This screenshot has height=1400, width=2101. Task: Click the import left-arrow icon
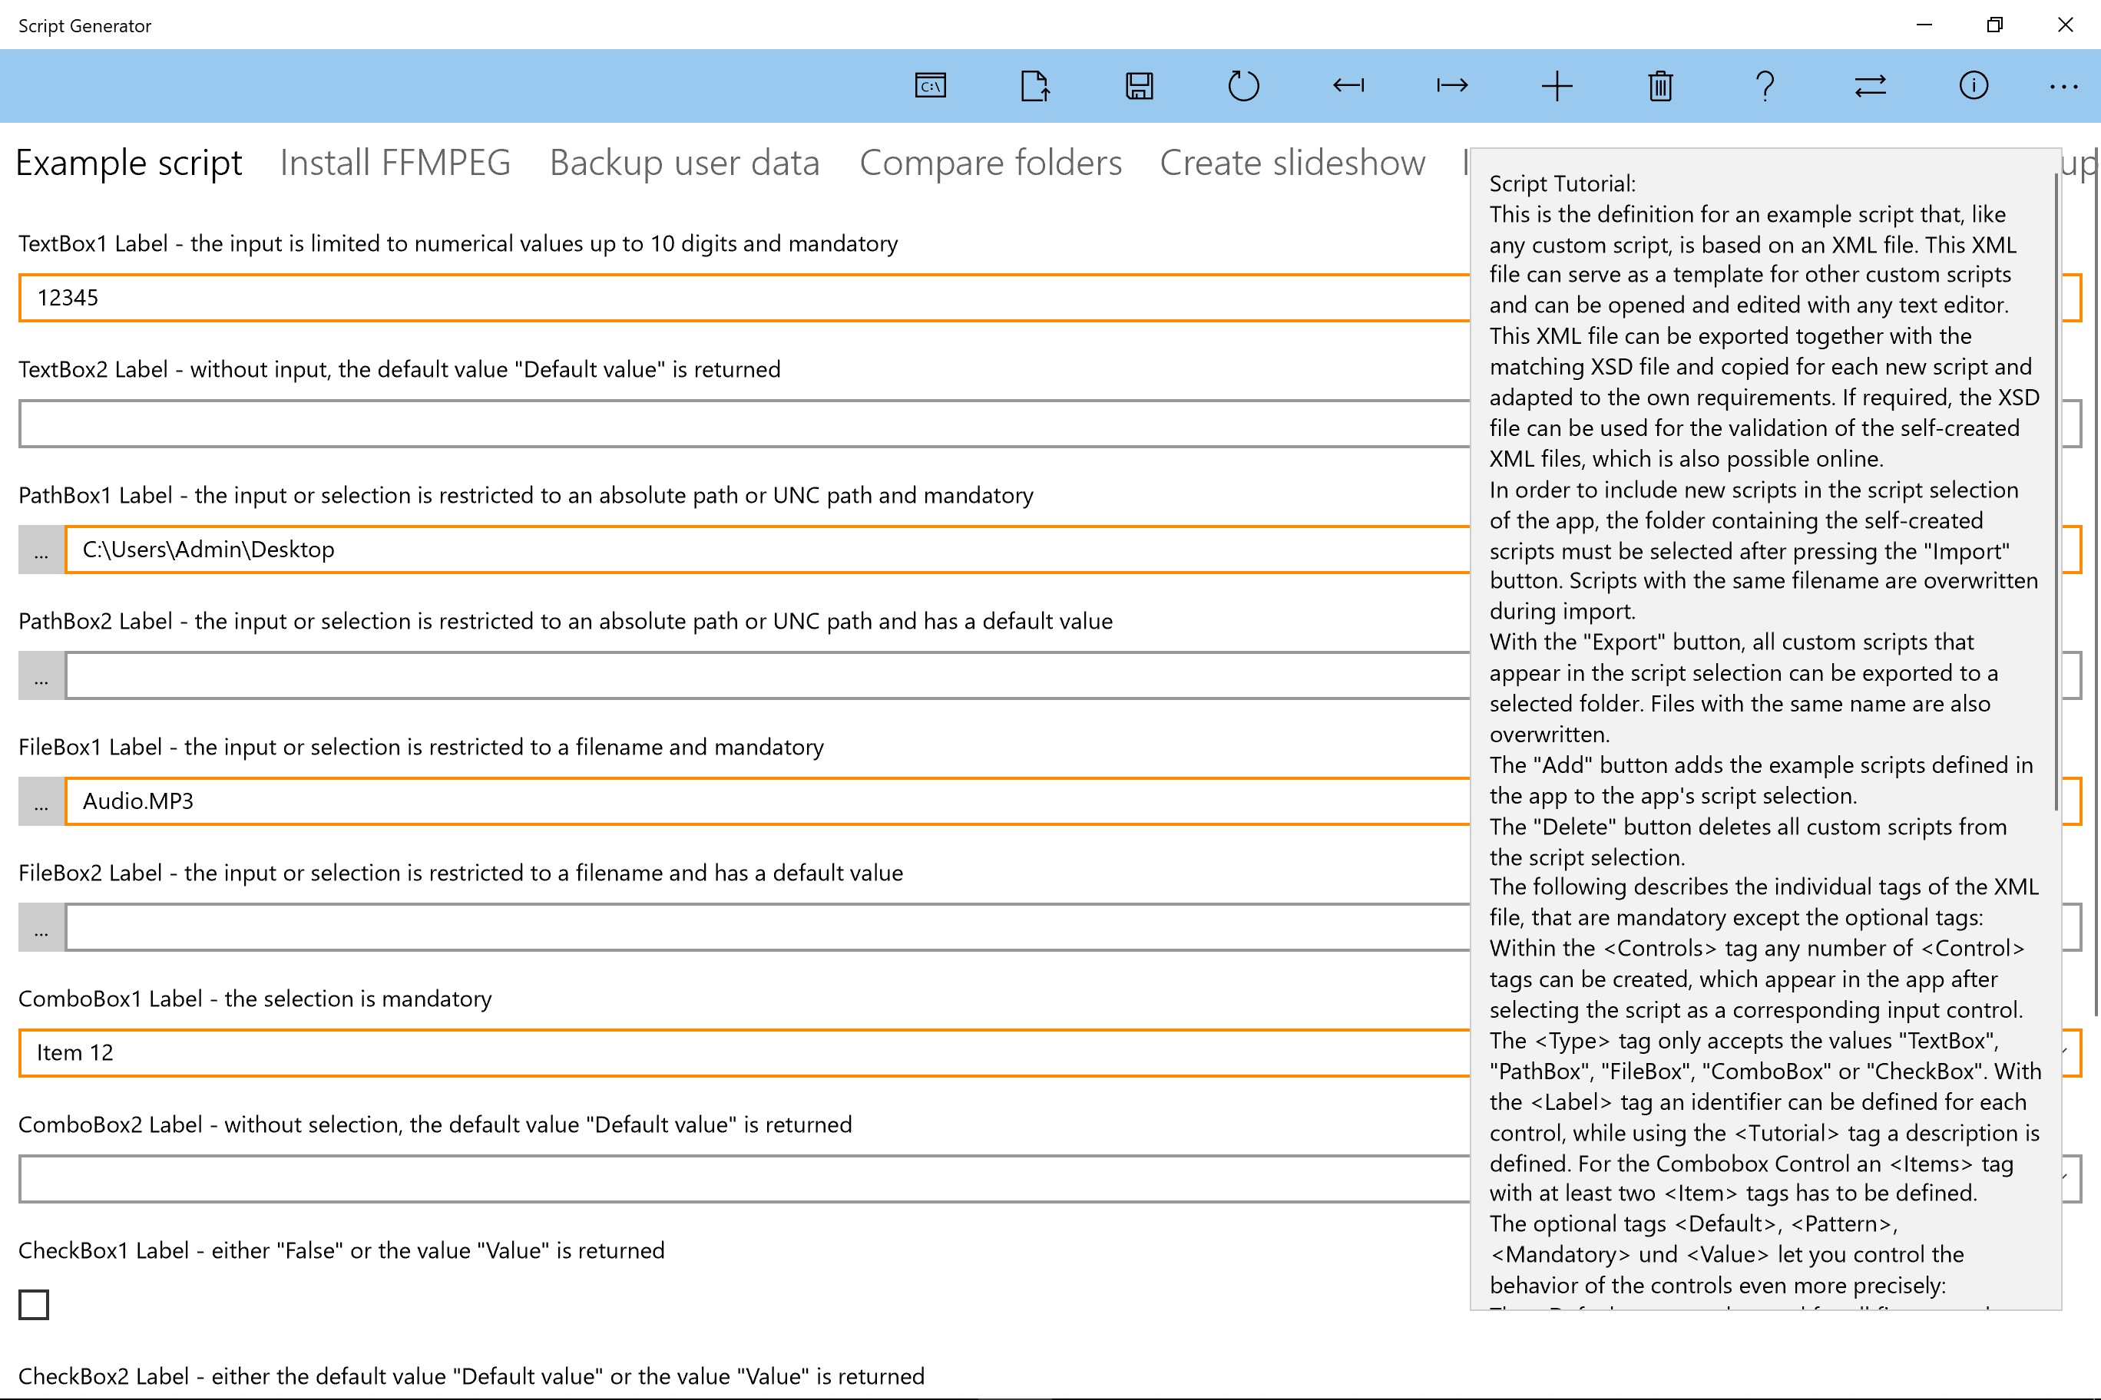(x=1348, y=86)
